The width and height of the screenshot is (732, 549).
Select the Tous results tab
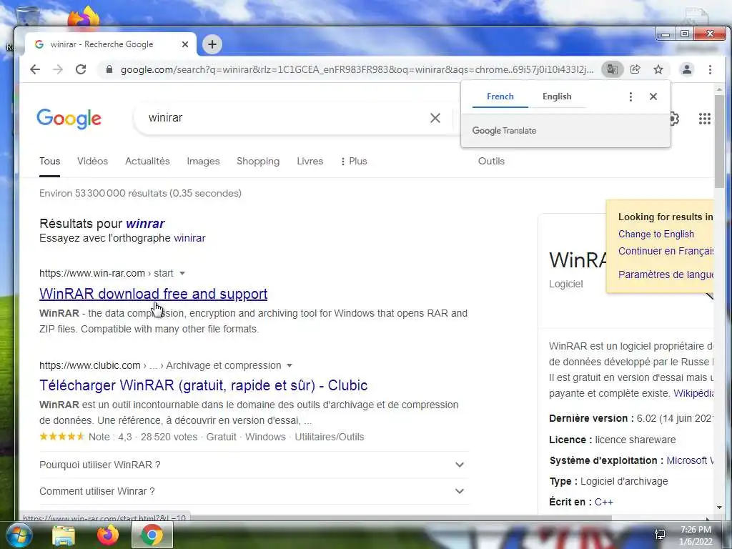coord(49,161)
